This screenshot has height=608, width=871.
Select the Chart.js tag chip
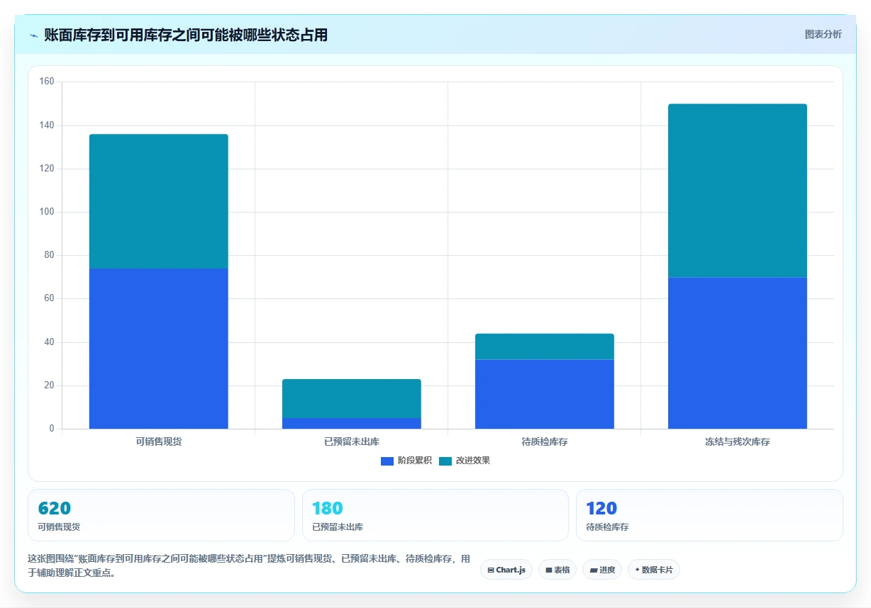point(506,570)
